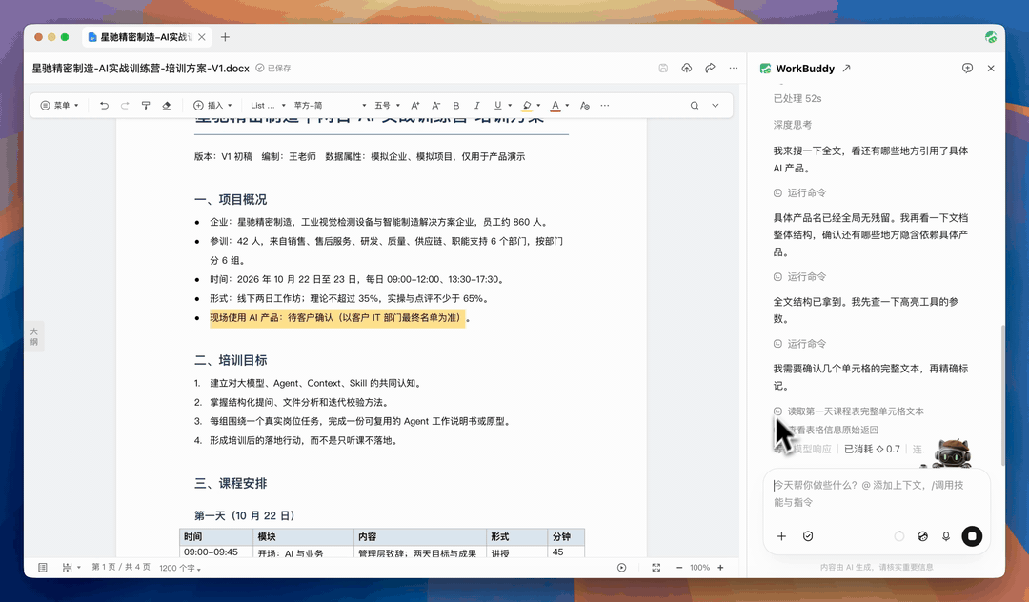Open the 苹方-简 font family dropdown
This screenshot has width=1029, height=602.
pyautogui.click(x=330, y=105)
